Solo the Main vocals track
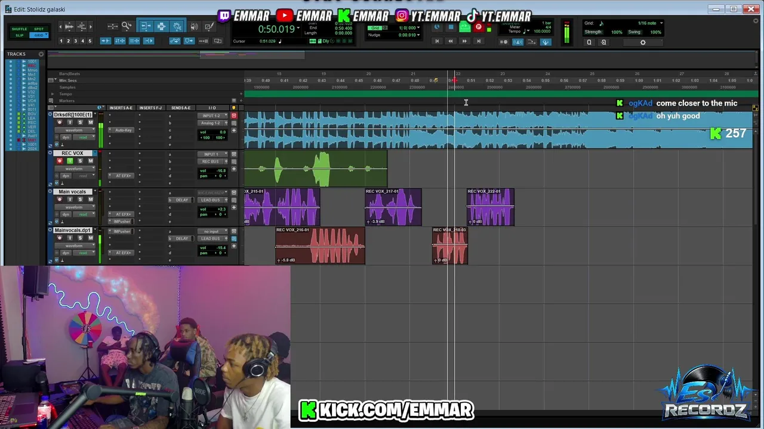The height and width of the screenshot is (429, 764). (80, 200)
